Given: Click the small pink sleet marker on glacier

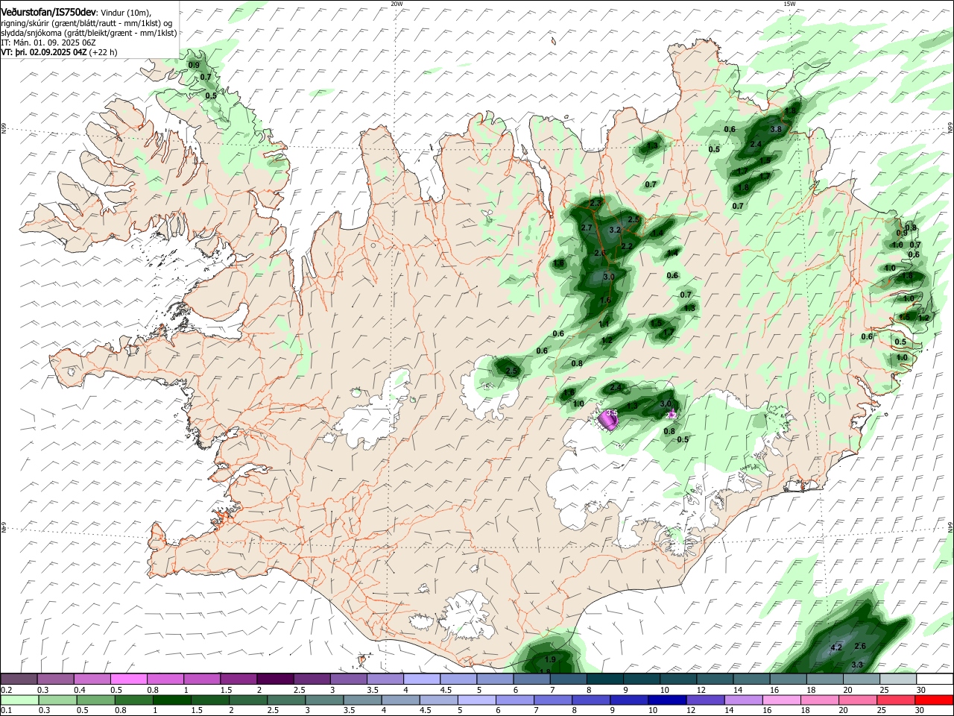Looking at the screenshot, I should (672, 413).
